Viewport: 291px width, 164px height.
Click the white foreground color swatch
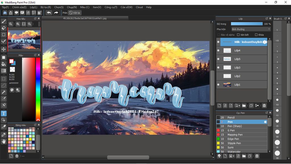point(11,61)
